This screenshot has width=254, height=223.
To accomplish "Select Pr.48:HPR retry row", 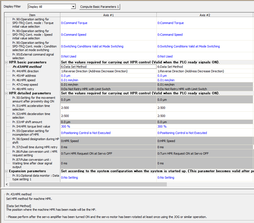I will 23,89.
